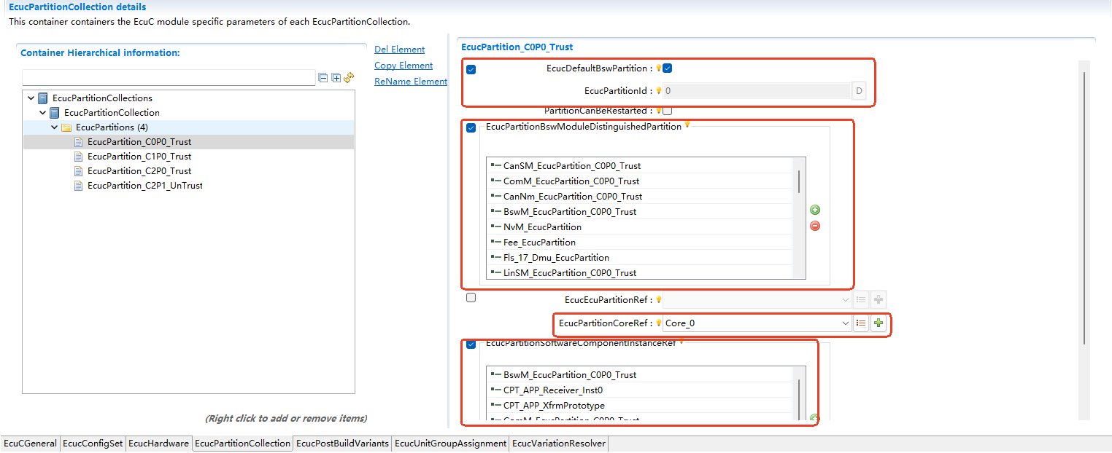Screen dimensions: 1112x453
Task: Click the Del Element link
Action: coord(399,50)
